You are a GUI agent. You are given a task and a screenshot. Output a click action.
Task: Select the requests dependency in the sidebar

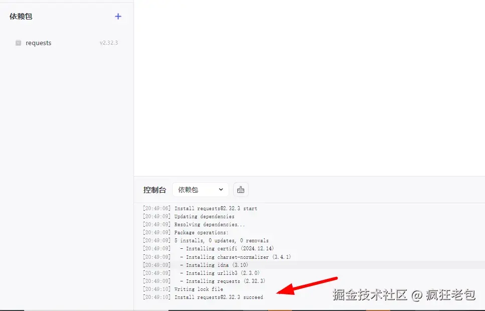coord(38,43)
